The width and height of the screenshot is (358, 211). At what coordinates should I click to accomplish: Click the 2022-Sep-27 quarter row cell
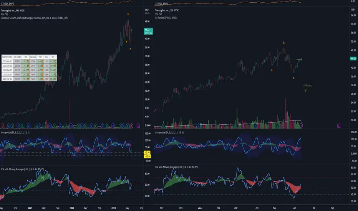coord(7,70)
